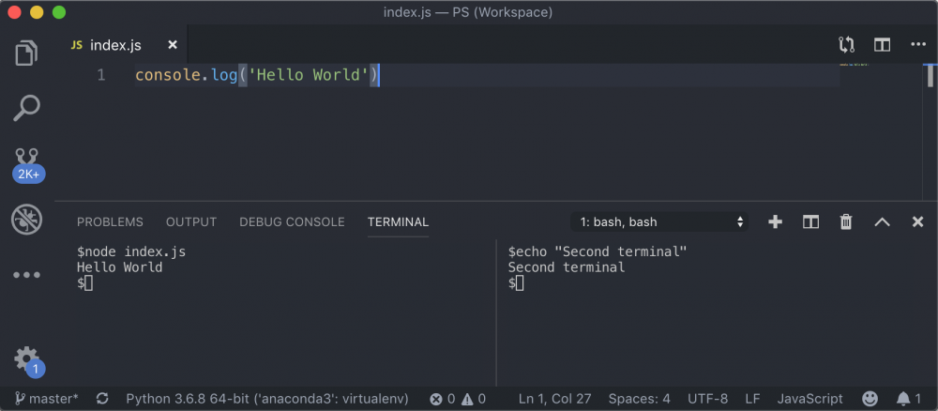This screenshot has width=938, height=411.
Task: Open warnings count indicator in status bar
Action: [x=473, y=399]
